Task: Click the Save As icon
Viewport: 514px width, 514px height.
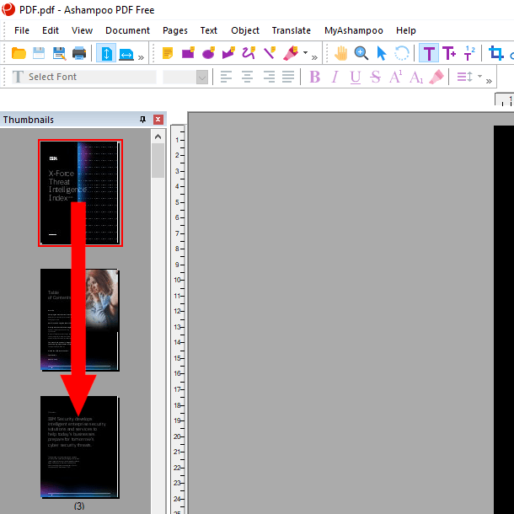Action: pyautogui.click(x=59, y=53)
